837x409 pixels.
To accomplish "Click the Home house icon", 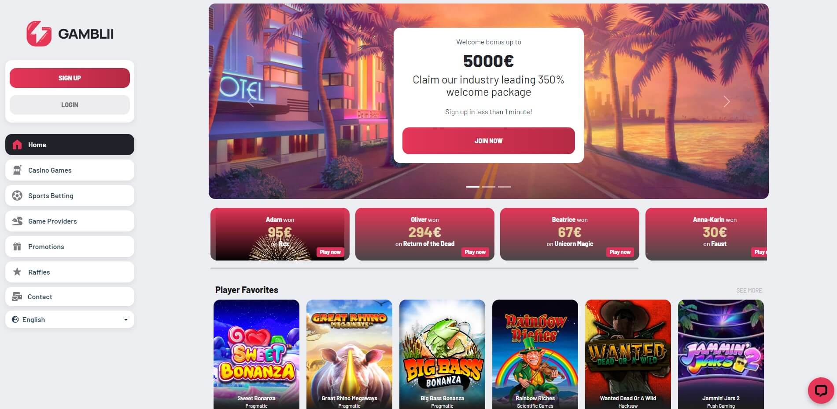I will 17,145.
